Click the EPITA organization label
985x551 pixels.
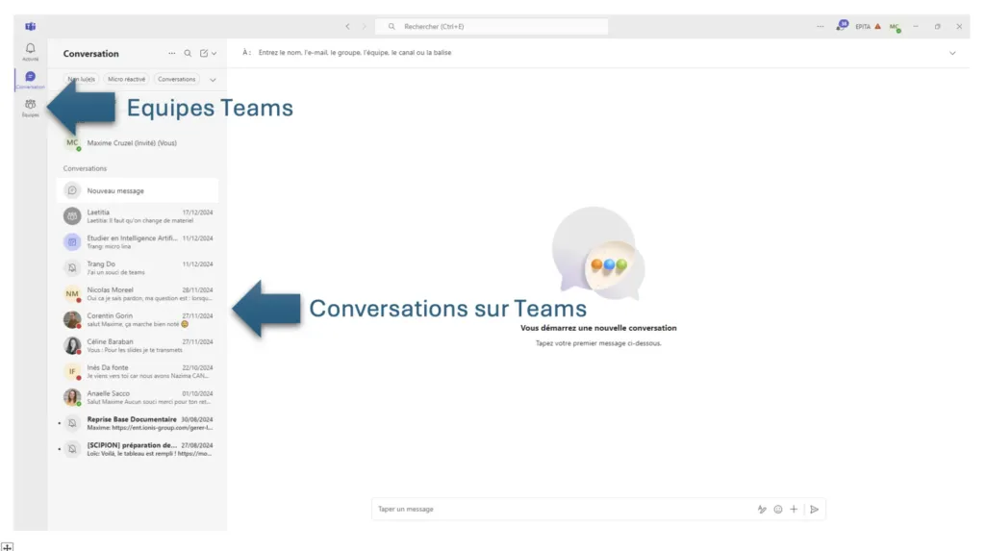863,26
